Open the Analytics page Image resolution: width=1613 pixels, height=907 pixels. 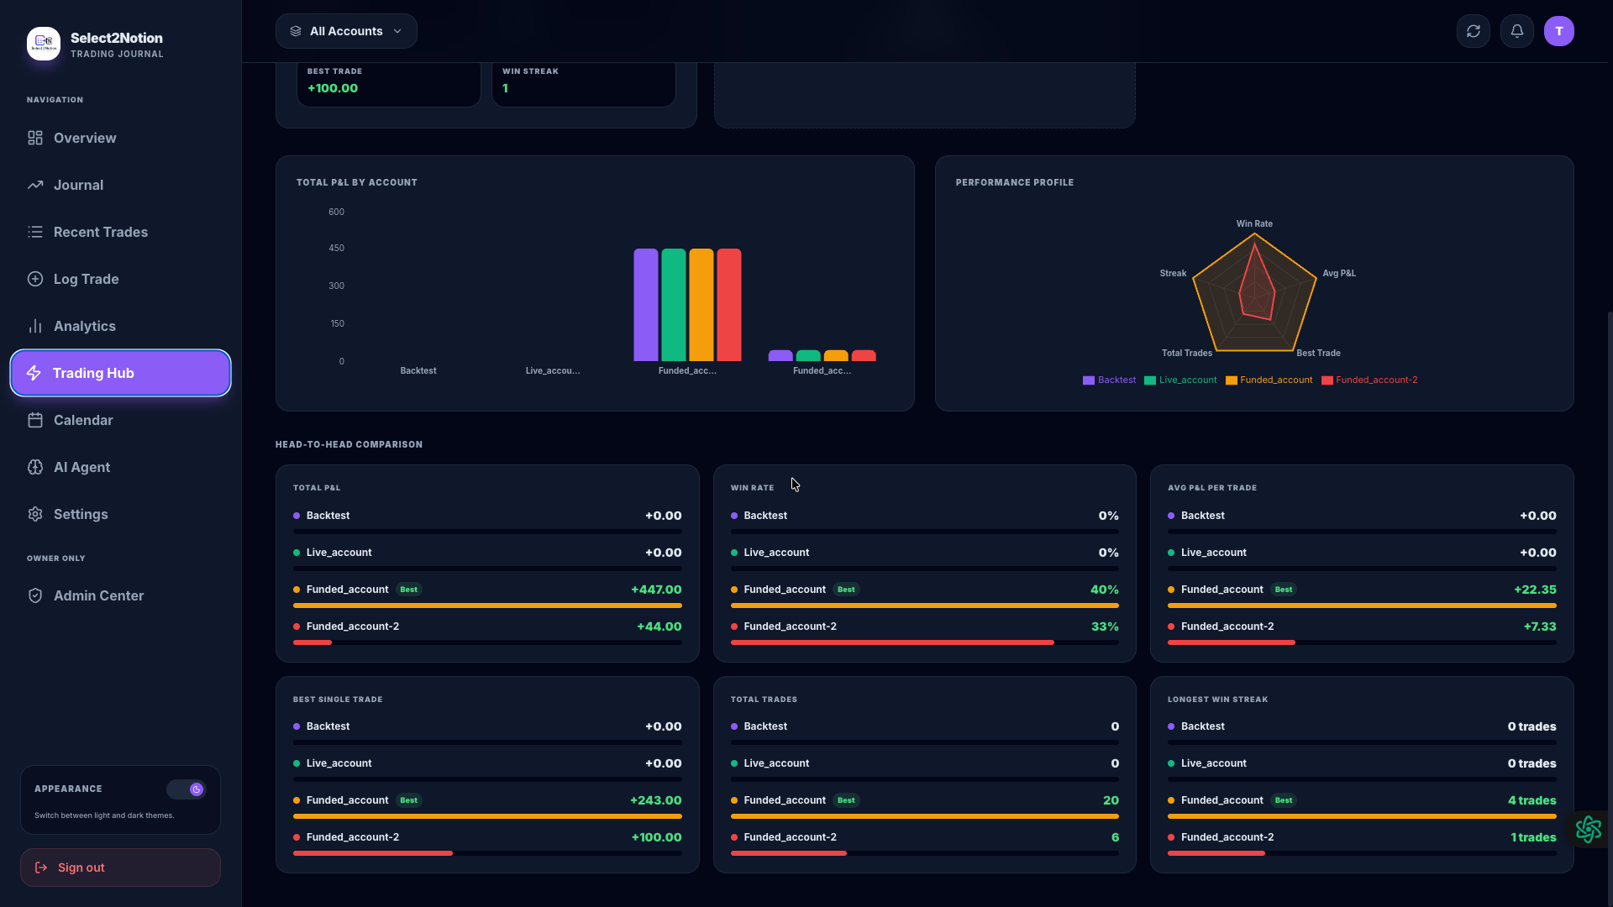coord(120,326)
